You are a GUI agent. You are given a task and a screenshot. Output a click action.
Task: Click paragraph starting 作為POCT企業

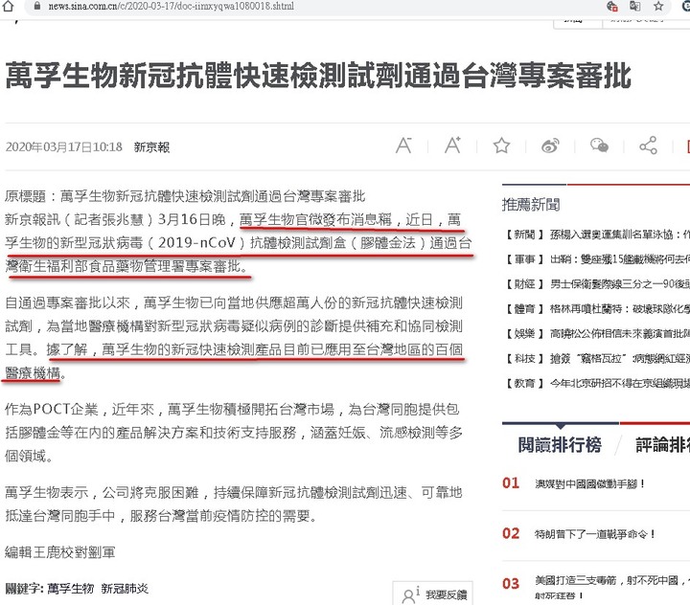click(233, 433)
